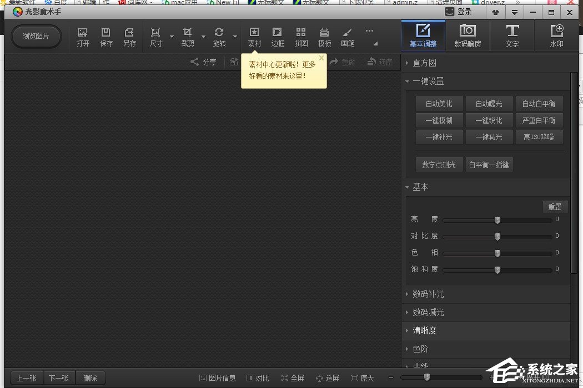The image size is (583, 388).
Task: Click the 素材 (Material) icon
Action: pyautogui.click(x=254, y=37)
